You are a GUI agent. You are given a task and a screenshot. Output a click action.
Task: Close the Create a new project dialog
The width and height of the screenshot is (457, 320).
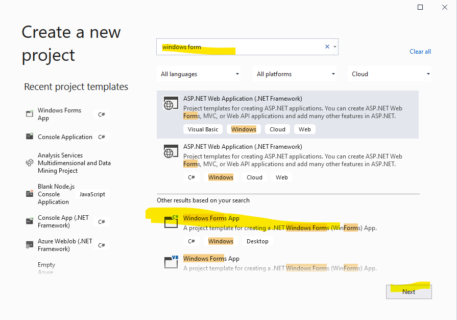pyautogui.click(x=444, y=7)
